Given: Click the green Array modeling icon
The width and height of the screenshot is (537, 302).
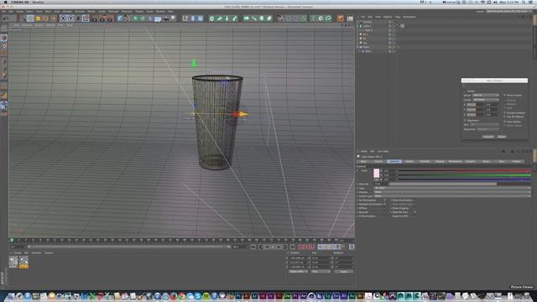Looking at the screenshot, I should pyautogui.click(x=142, y=18).
